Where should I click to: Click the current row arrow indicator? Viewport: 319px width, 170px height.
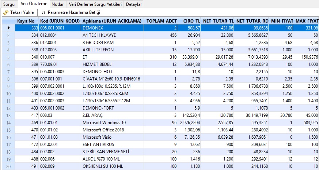[8, 28]
